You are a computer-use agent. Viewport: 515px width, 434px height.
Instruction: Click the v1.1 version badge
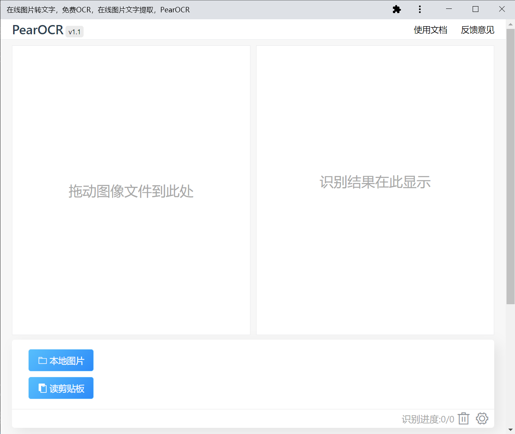pyautogui.click(x=75, y=32)
